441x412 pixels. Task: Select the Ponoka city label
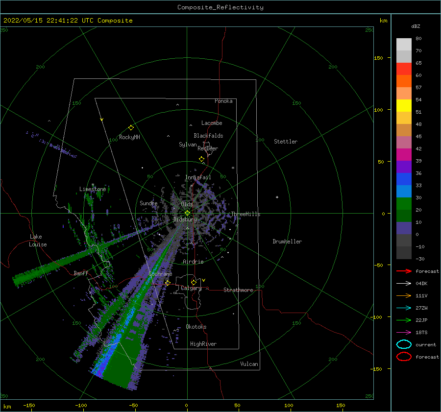click(223, 101)
